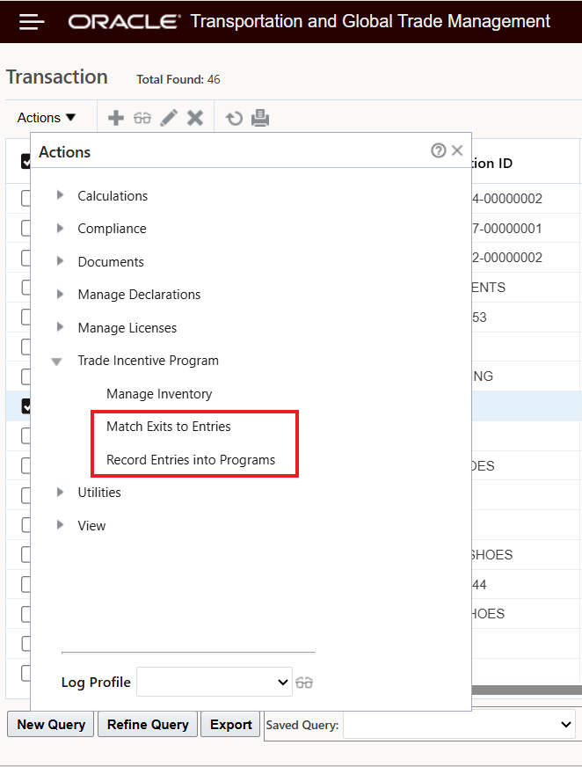Click the Manage Declarations label

coord(139,295)
